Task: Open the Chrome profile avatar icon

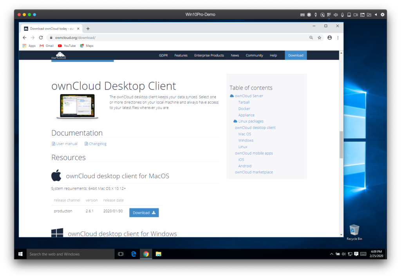Action: pyautogui.click(x=330, y=38)
